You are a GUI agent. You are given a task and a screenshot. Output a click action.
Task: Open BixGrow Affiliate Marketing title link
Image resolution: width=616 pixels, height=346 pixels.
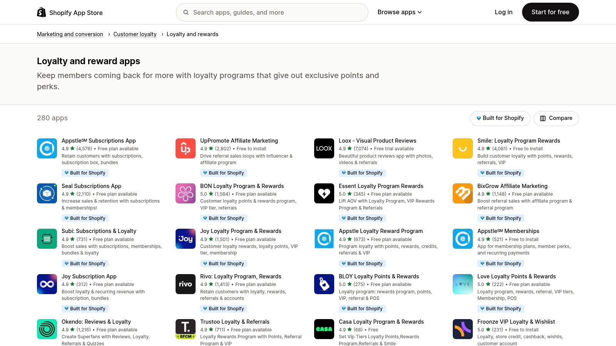coord(512,186)
